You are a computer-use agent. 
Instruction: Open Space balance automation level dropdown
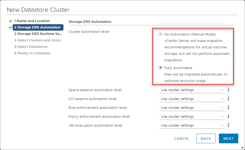[192, 90]
